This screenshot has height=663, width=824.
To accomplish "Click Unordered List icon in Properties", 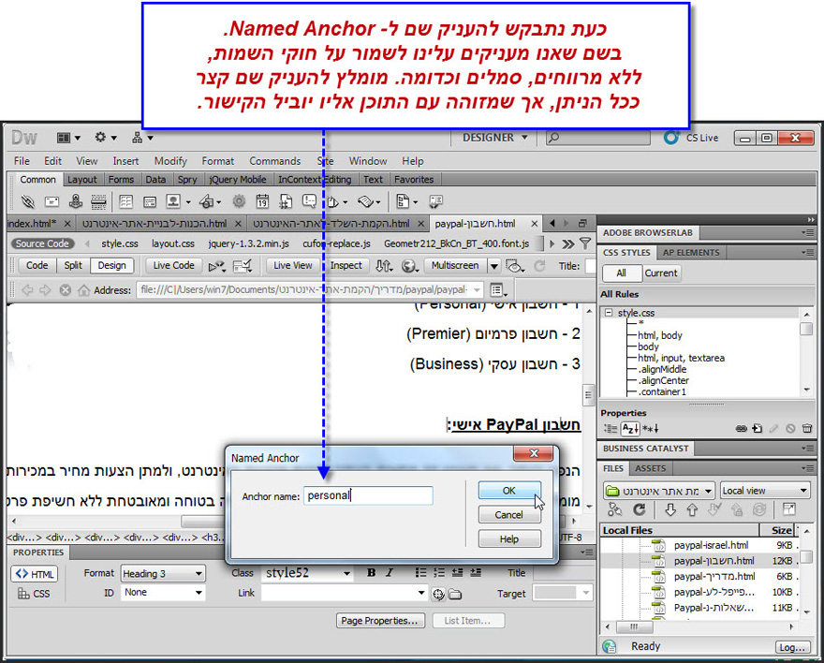I will point(420,573).
